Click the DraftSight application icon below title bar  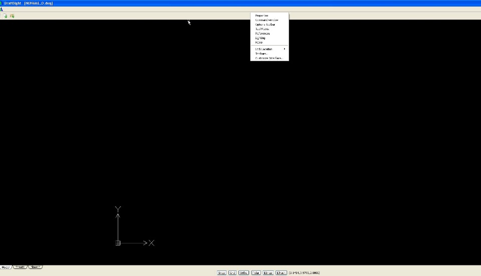[2, 9]
